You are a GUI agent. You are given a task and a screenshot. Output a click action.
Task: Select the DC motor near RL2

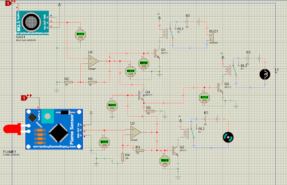pyautogui.click(x=228, y=137)
